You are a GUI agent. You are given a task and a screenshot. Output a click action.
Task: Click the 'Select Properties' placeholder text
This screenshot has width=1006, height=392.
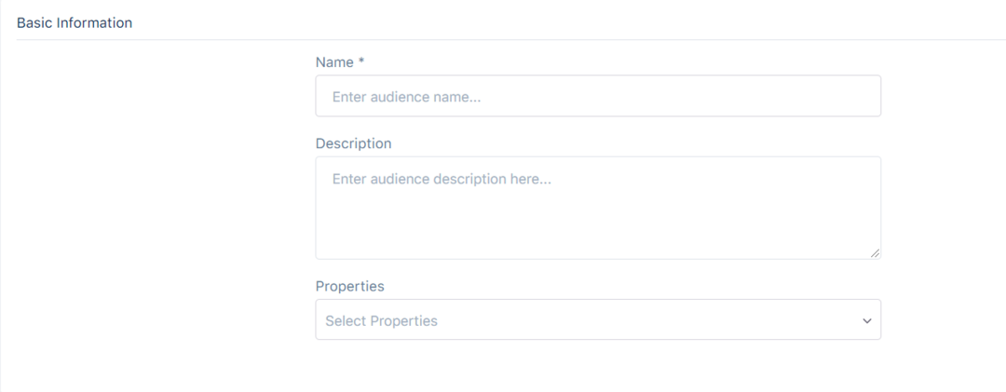381,321
